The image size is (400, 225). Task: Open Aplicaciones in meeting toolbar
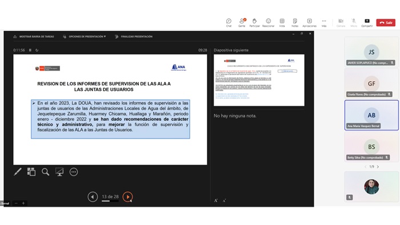point(310,23)
